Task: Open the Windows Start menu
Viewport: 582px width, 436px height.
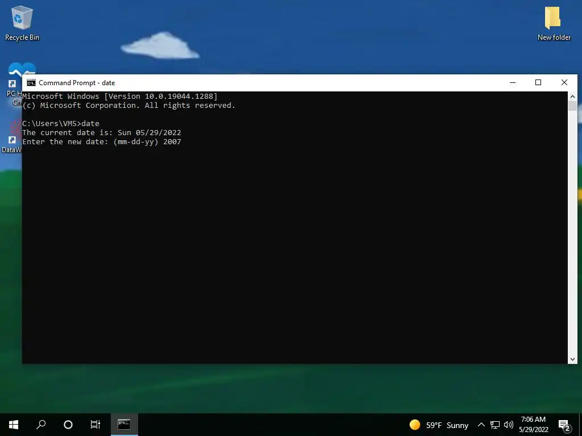Action: pyautogui.click(x=14, y=425)
